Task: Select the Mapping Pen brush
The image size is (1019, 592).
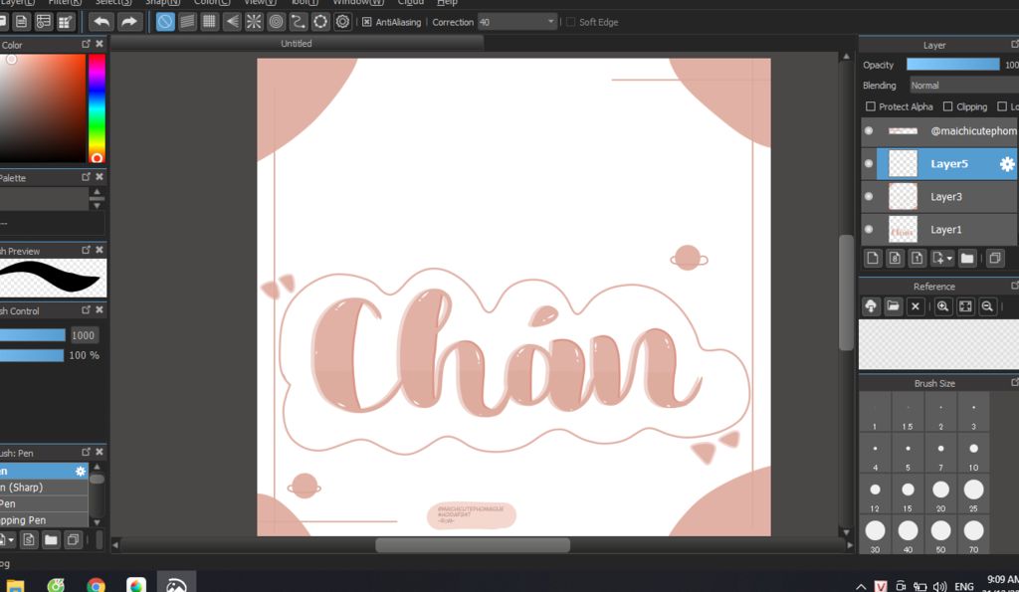Action: point(44,520)
